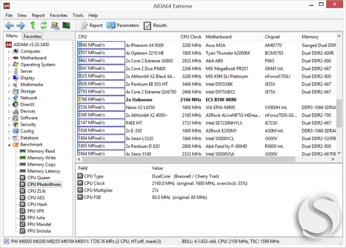Open the Help menu
Viewport: 346px width, 248px height.
click(x=93, y=15)
